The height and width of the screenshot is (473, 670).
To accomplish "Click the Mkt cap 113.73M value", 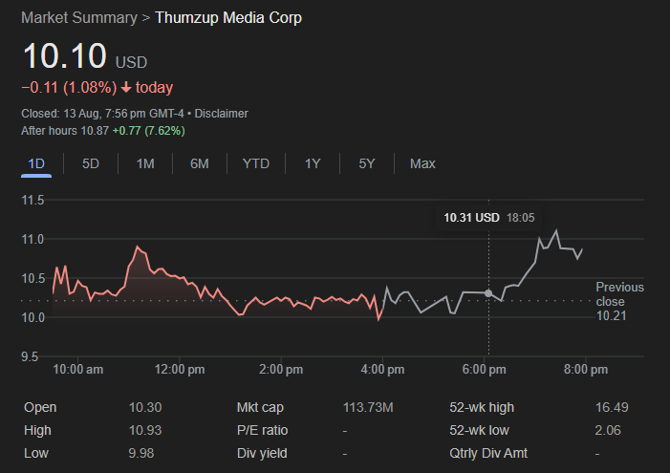I will click(368, 407).
